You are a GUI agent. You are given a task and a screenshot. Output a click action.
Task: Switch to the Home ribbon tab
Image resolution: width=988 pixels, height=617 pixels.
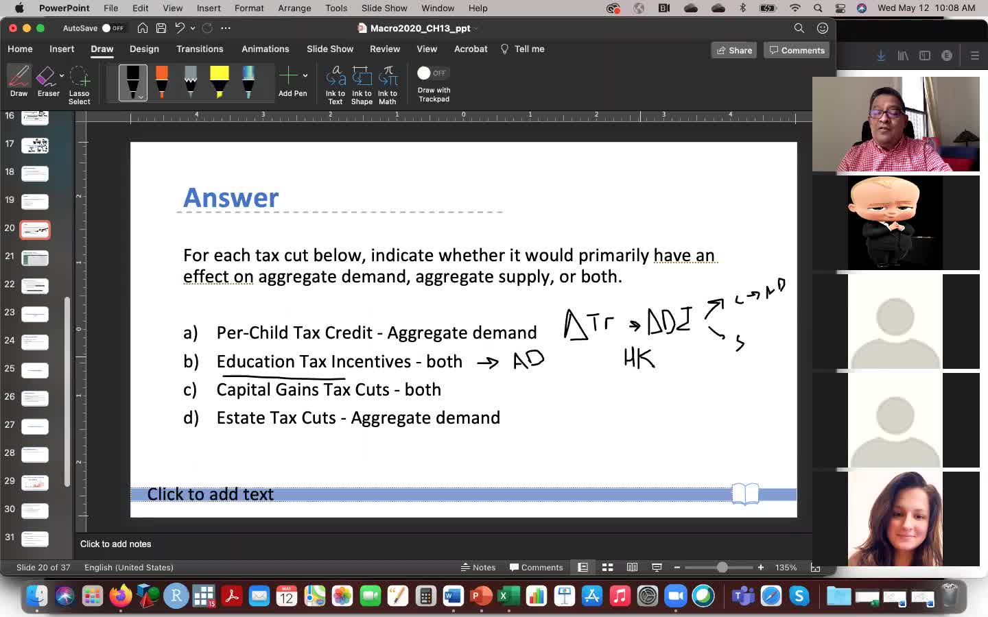click(x=20, y=49)
